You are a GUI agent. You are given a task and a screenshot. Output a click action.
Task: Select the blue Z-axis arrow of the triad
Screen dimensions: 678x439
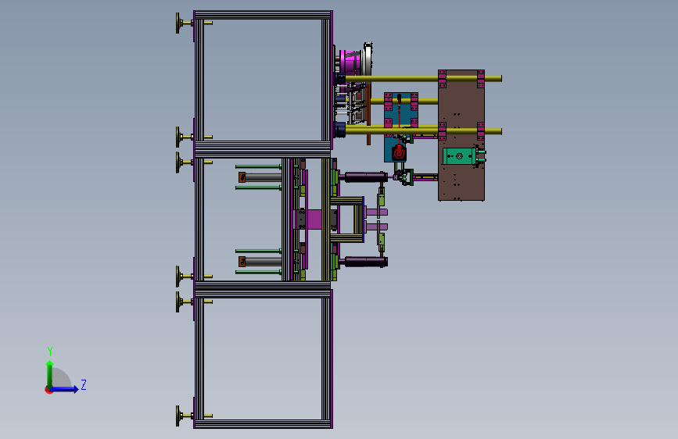click(65, 390)
